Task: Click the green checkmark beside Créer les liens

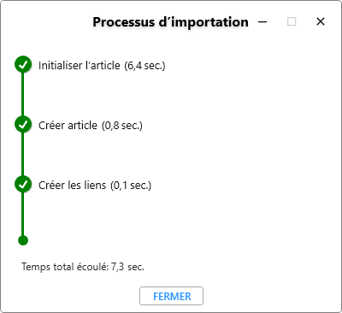Action: [x=23, y=184]
